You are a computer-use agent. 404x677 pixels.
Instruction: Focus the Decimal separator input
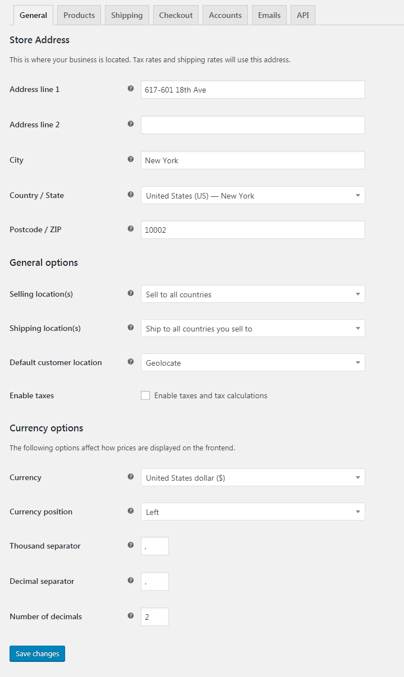pos(154,581)
